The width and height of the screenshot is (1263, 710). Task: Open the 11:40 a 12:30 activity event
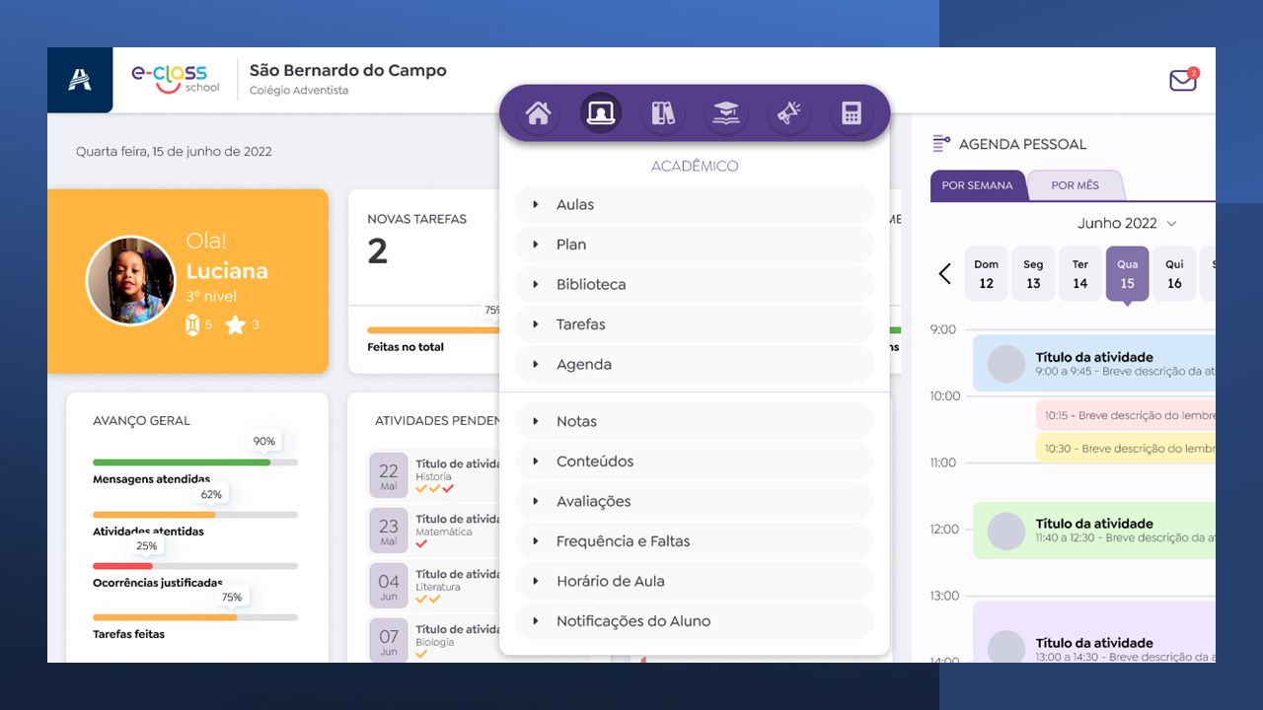[1094, 531]
